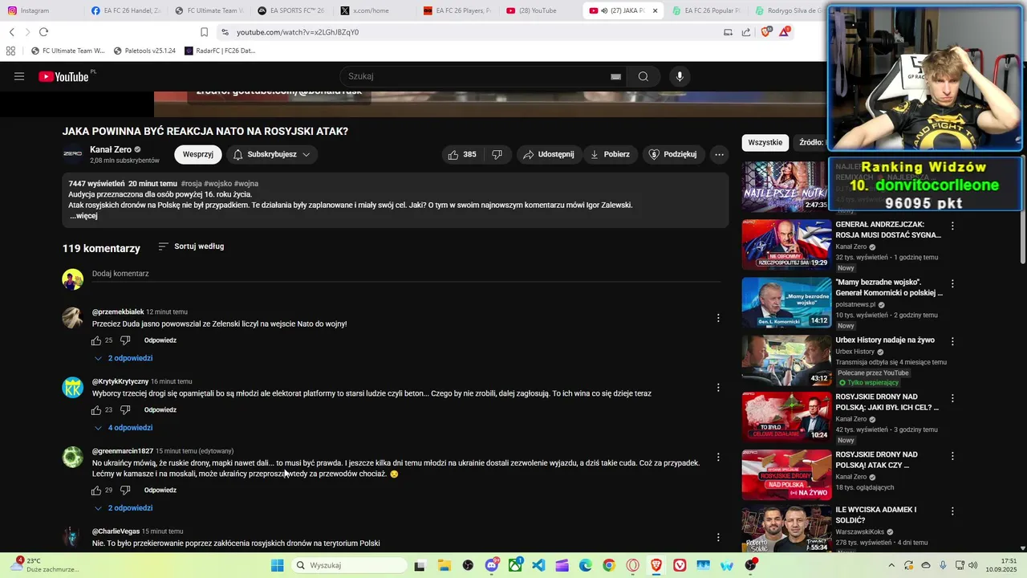Open on-screen keyboard in search box

point(615,76)
